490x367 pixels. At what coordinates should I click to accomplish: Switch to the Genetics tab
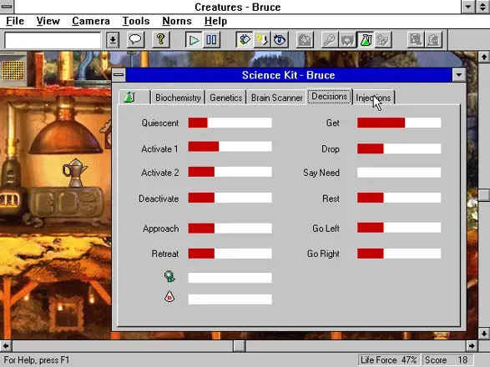(225, 98)
